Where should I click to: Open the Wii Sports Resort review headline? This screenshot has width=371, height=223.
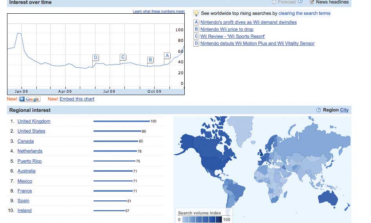232,36
